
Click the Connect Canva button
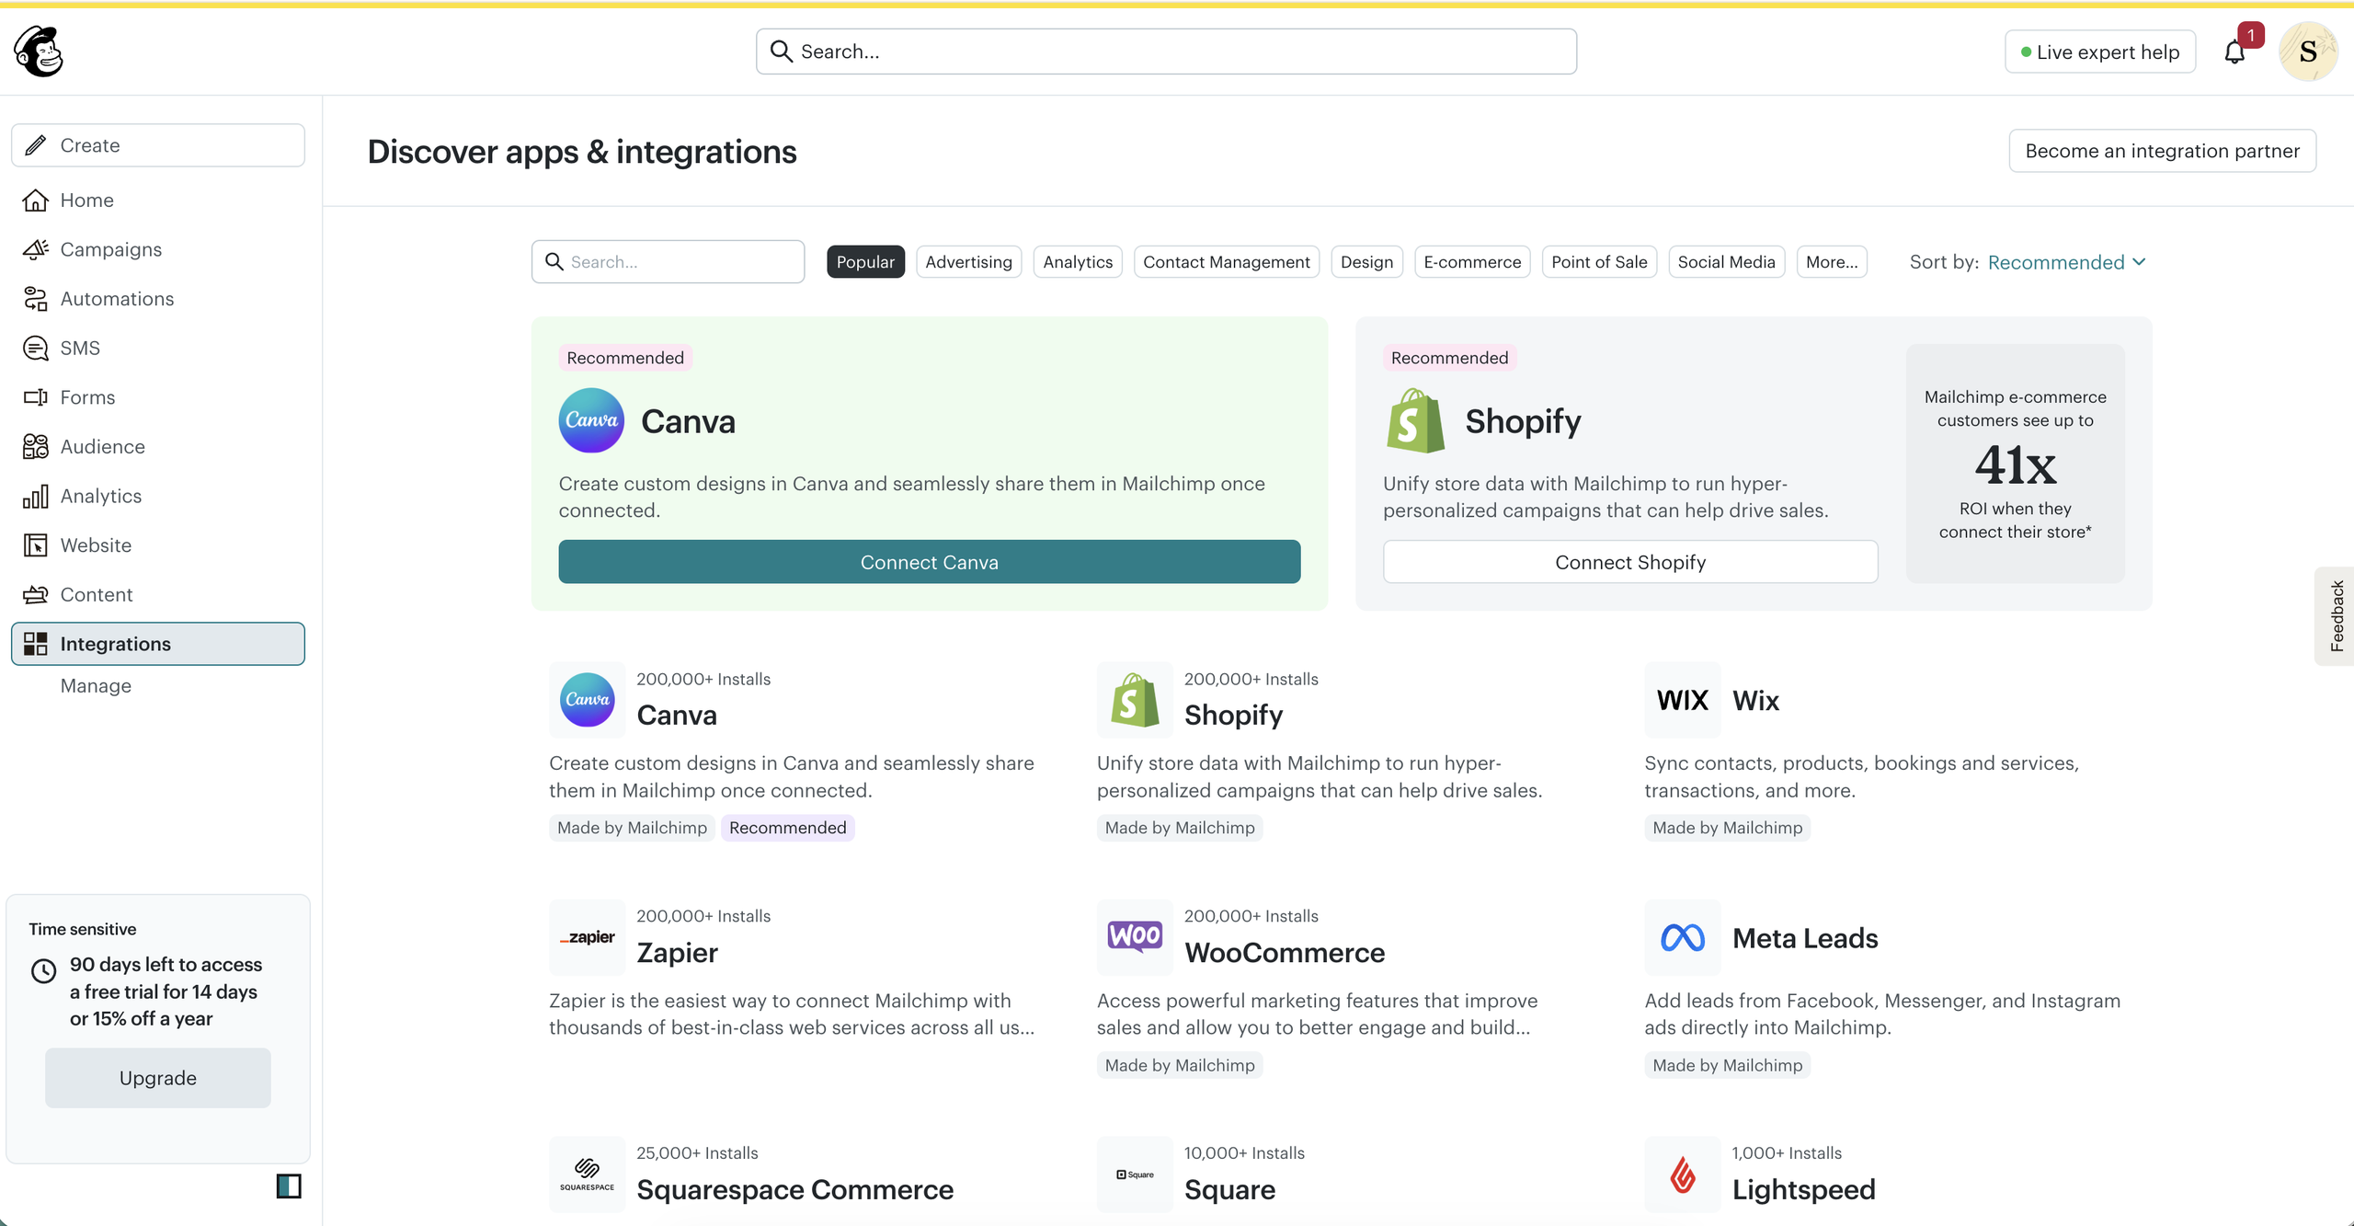coord(929,562)
